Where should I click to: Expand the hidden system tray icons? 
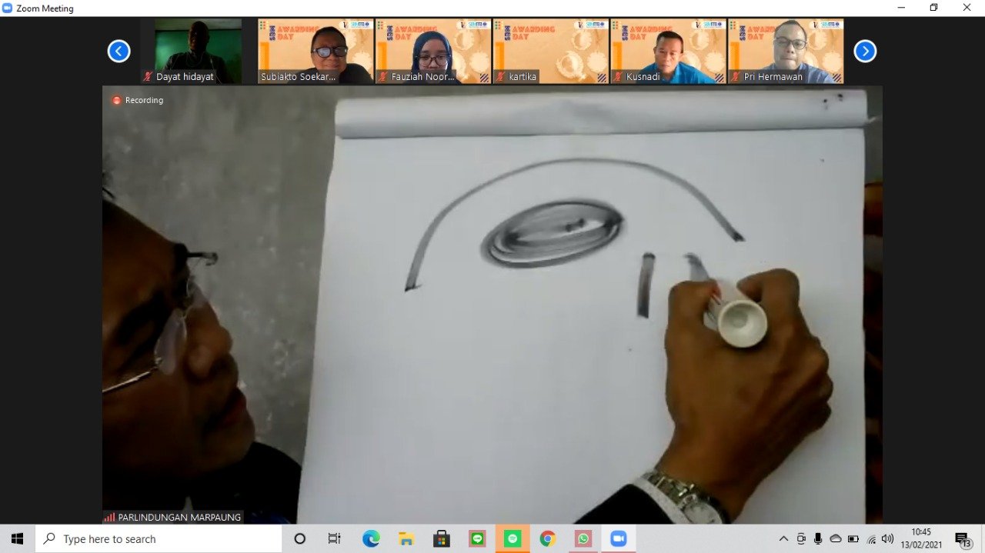[x=783, y=538]
